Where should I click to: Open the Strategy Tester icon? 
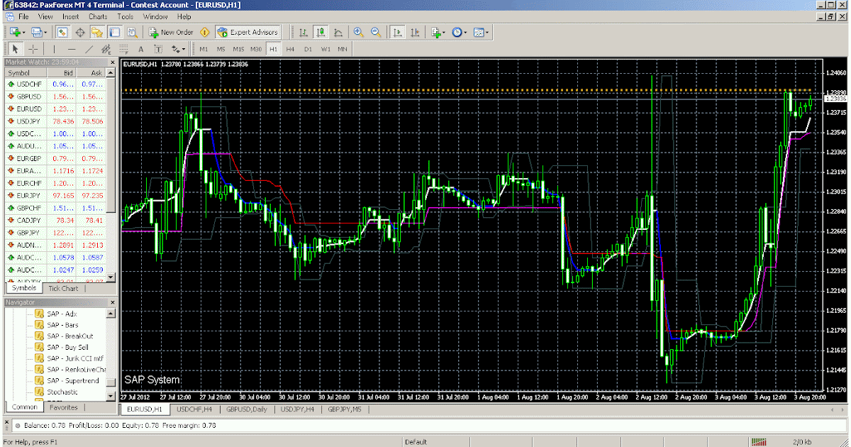131,32
